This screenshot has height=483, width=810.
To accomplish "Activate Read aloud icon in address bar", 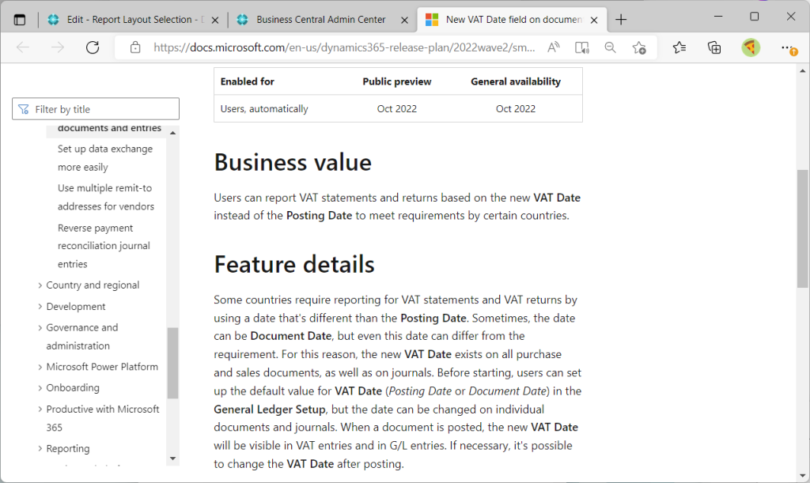I will pyautogui.click(x=553, y=48).
